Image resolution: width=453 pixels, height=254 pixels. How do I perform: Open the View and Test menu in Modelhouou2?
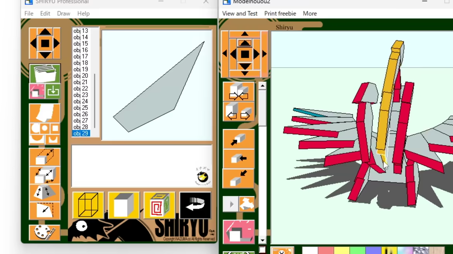[240, 14]
